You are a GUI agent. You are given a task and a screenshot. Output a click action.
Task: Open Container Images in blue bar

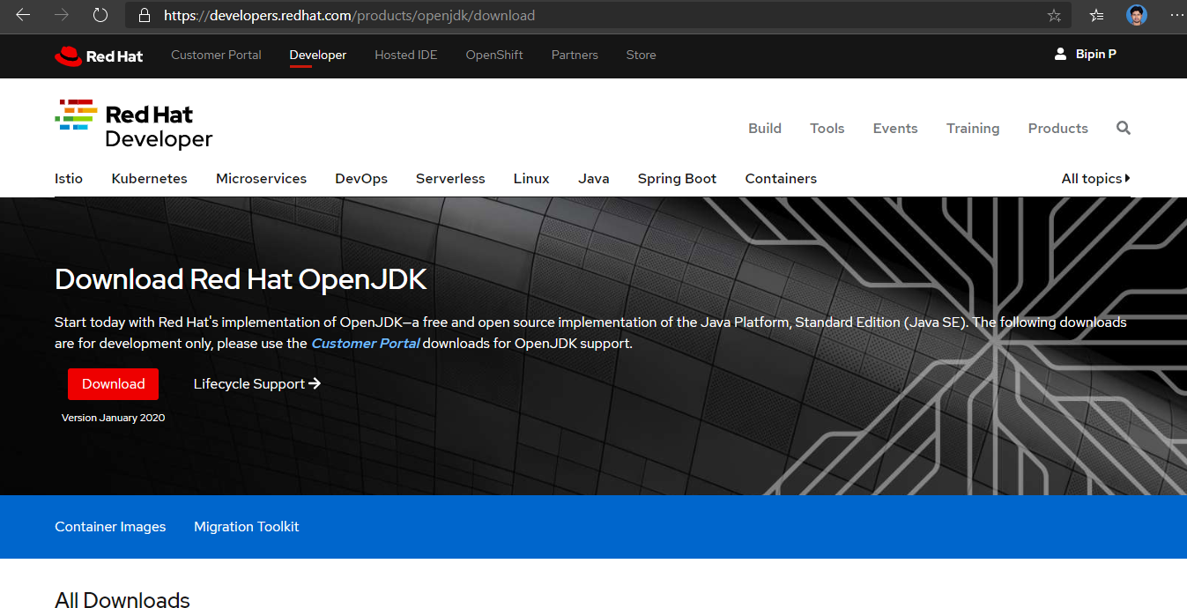(x=110, y=526)
